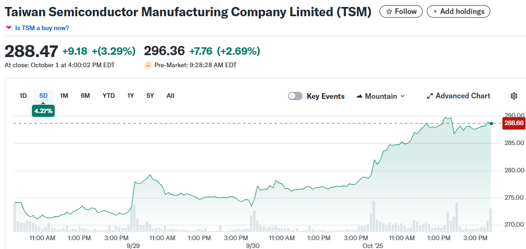This screenshot has height=249, width=526.
Task: Open chart settings gear icon
Action: [513, 96]
